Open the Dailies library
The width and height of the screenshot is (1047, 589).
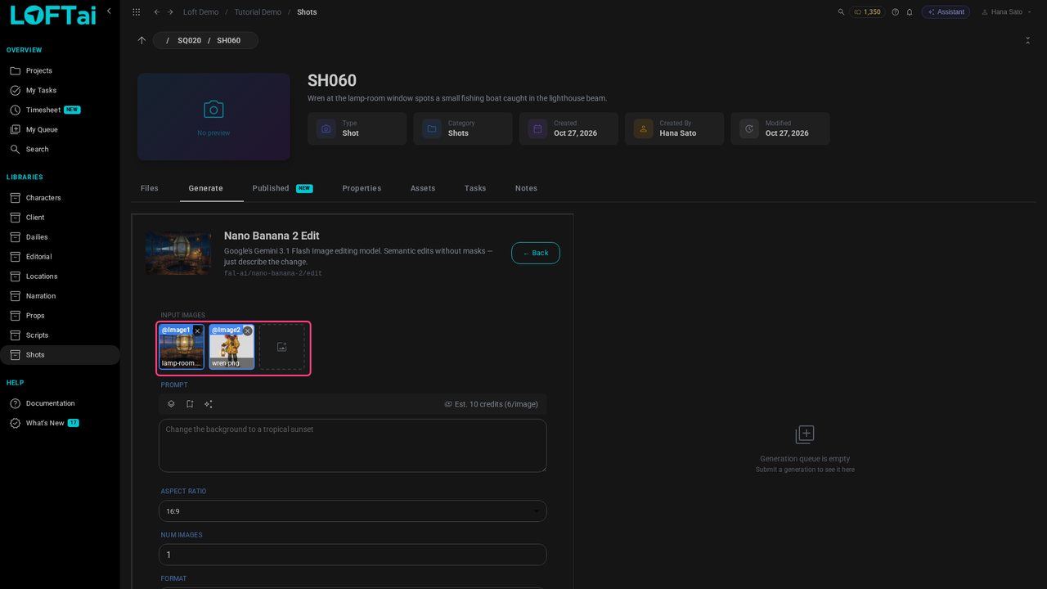pos(60,236)
